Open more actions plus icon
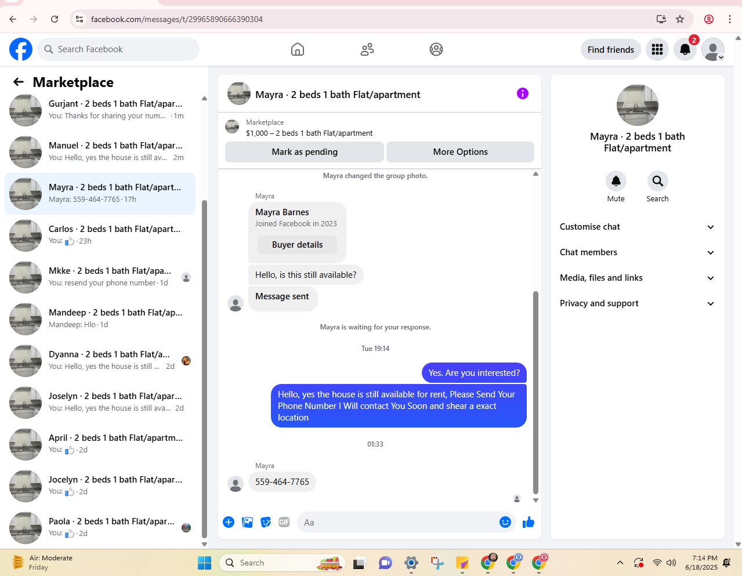Screen dimensions: 742x576 pos(229,522)
